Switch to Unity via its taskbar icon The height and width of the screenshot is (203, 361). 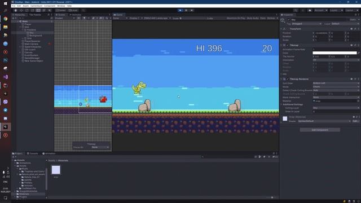point(5,127)
